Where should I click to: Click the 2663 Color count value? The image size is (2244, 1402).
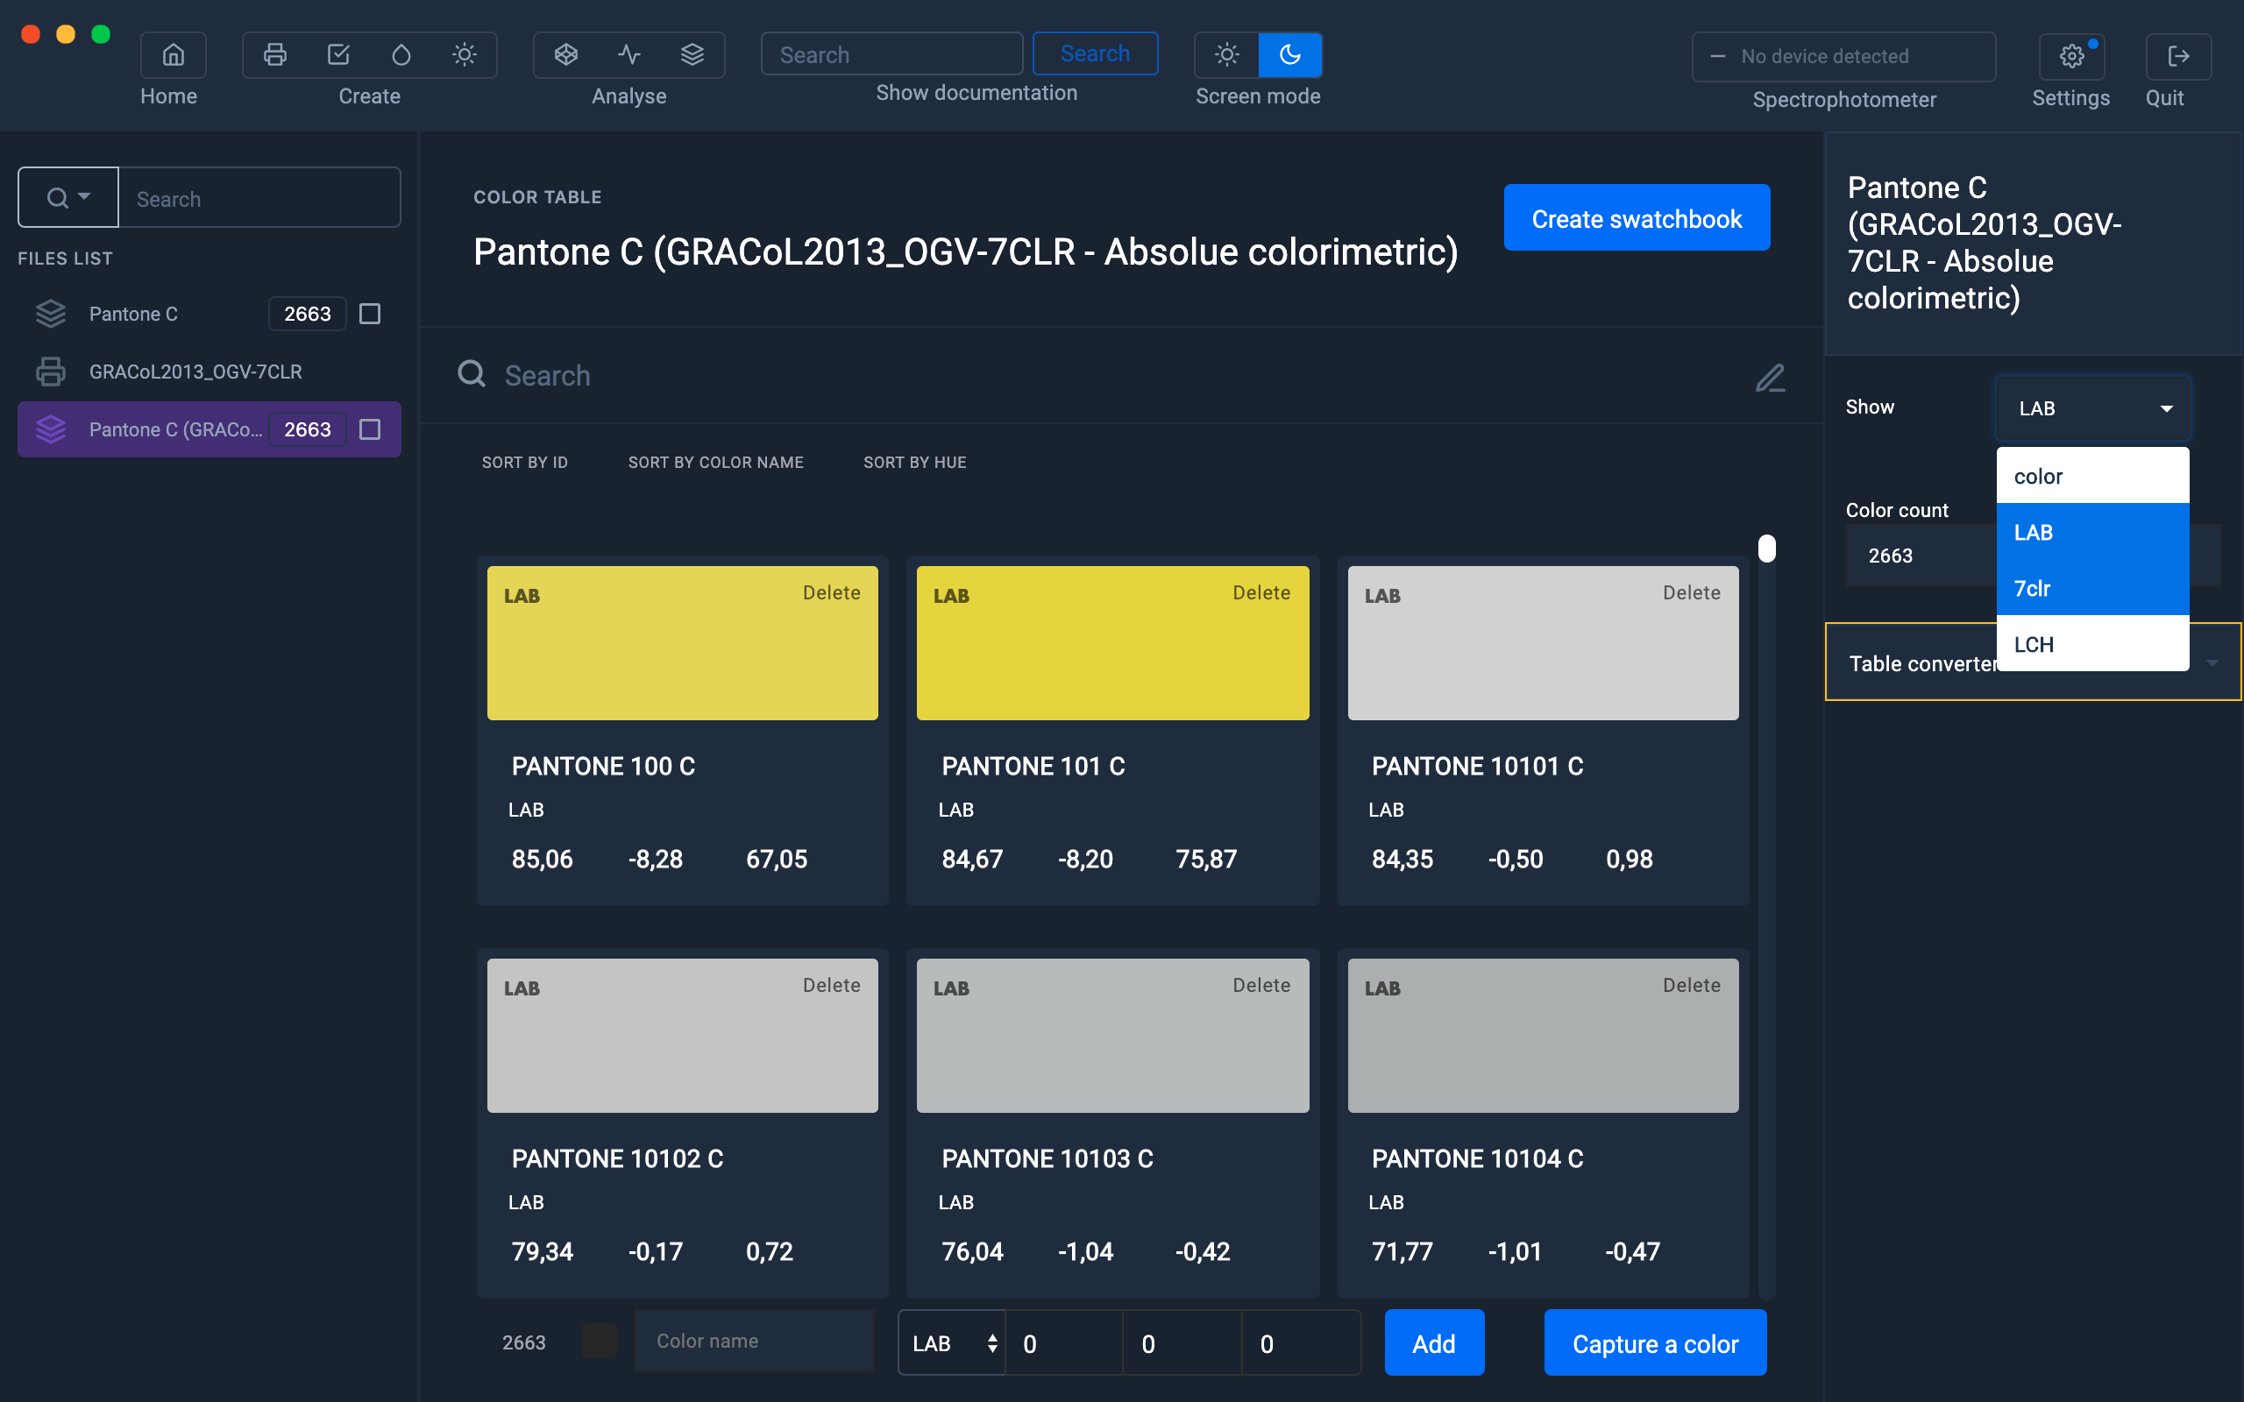[x=1890, y=556]
